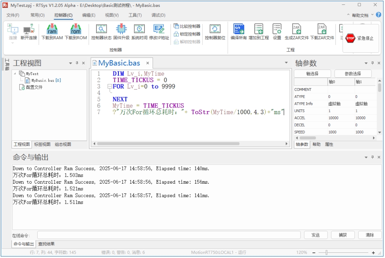Click editor horizontal scrollbar

[168, 144]
